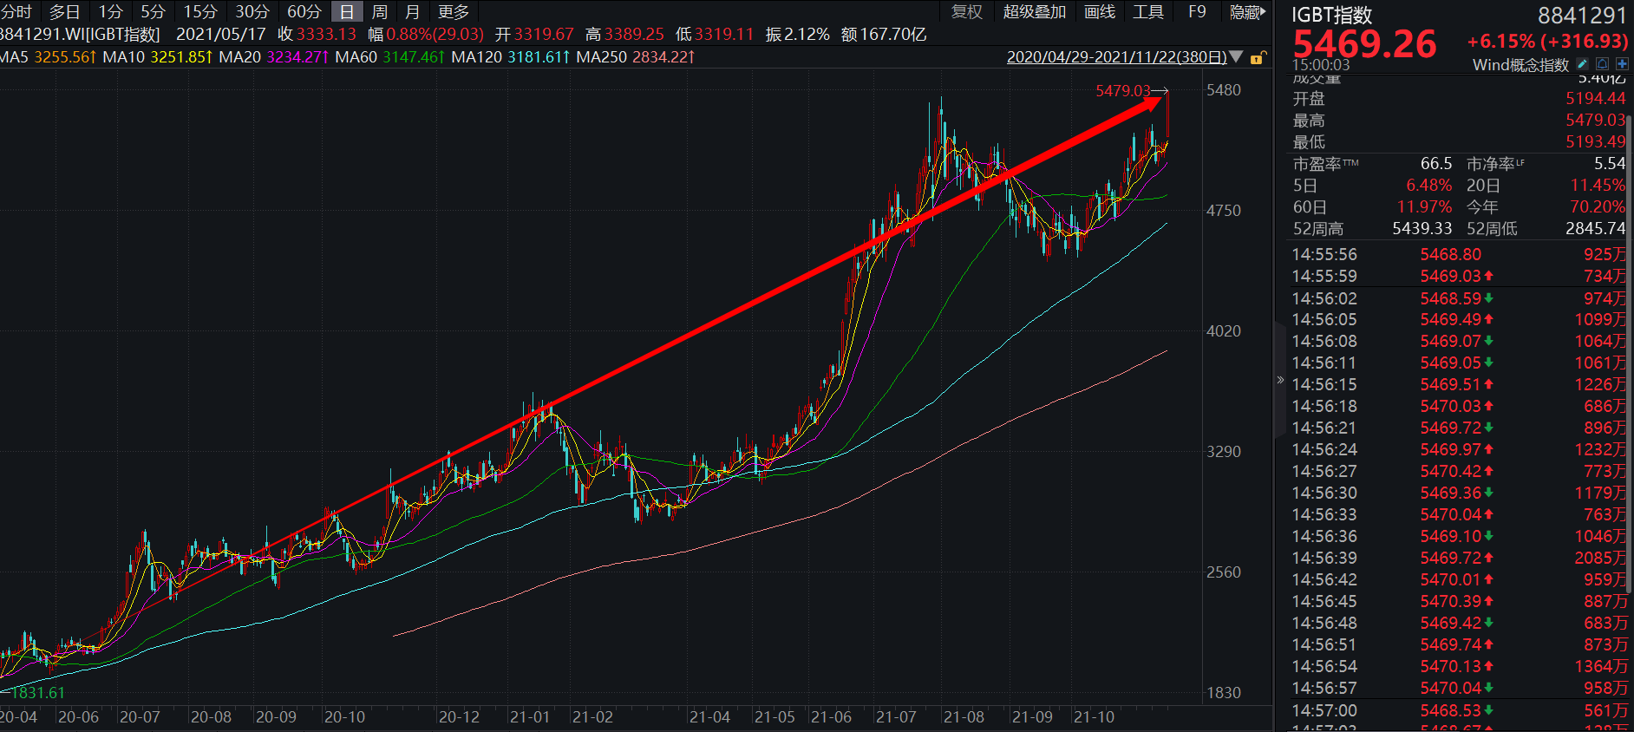Collapse side panel with the » arrow

pyautogui.click(x=1280, y=380)
